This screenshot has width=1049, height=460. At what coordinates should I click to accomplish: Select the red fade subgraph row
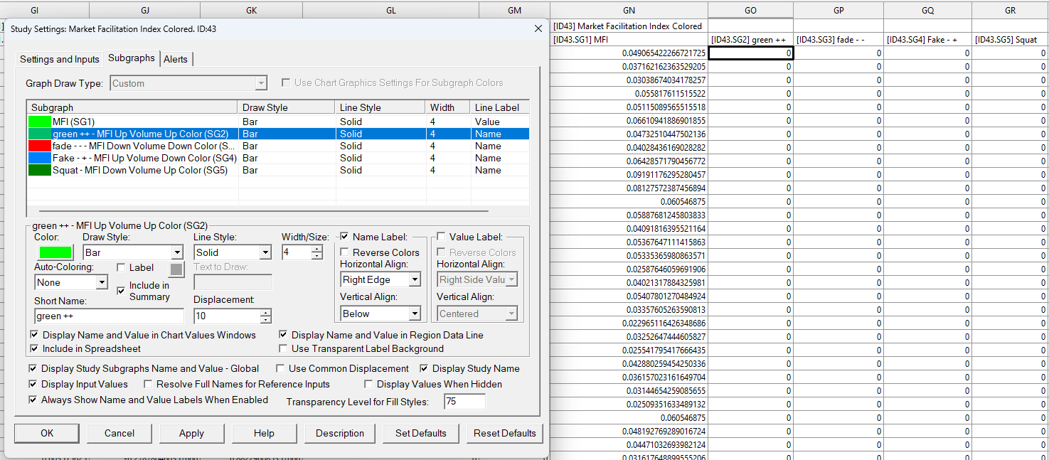click(134, 146)
